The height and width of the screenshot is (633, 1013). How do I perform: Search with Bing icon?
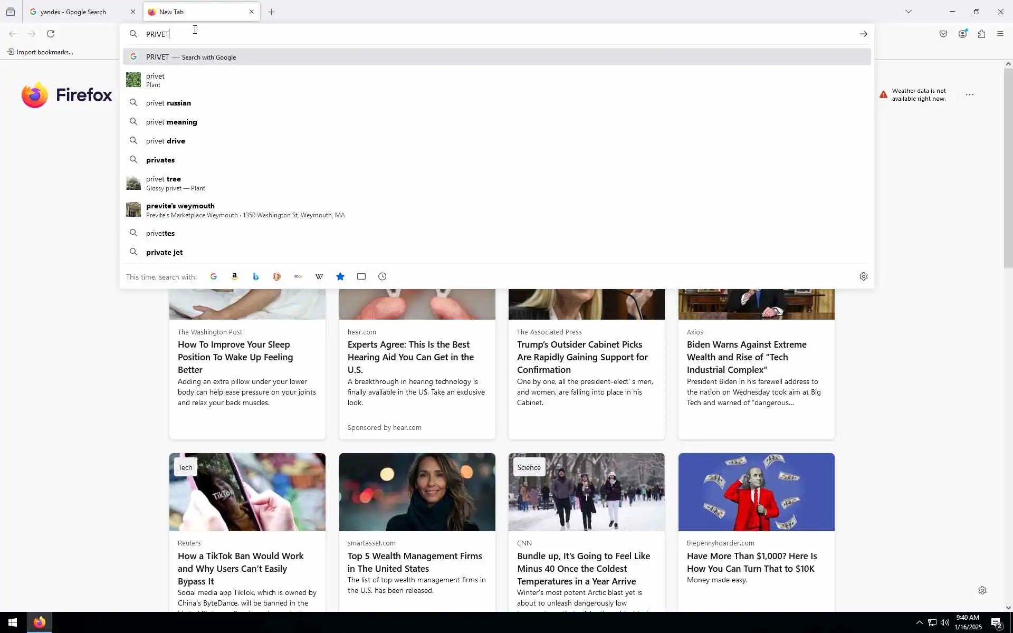(x=256, y=276)
